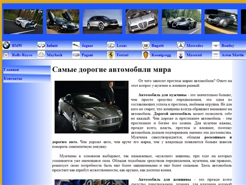Click the BMW roundel logo icon
Viewport: 246px width, 185px height.
click(x=6, y=45)
